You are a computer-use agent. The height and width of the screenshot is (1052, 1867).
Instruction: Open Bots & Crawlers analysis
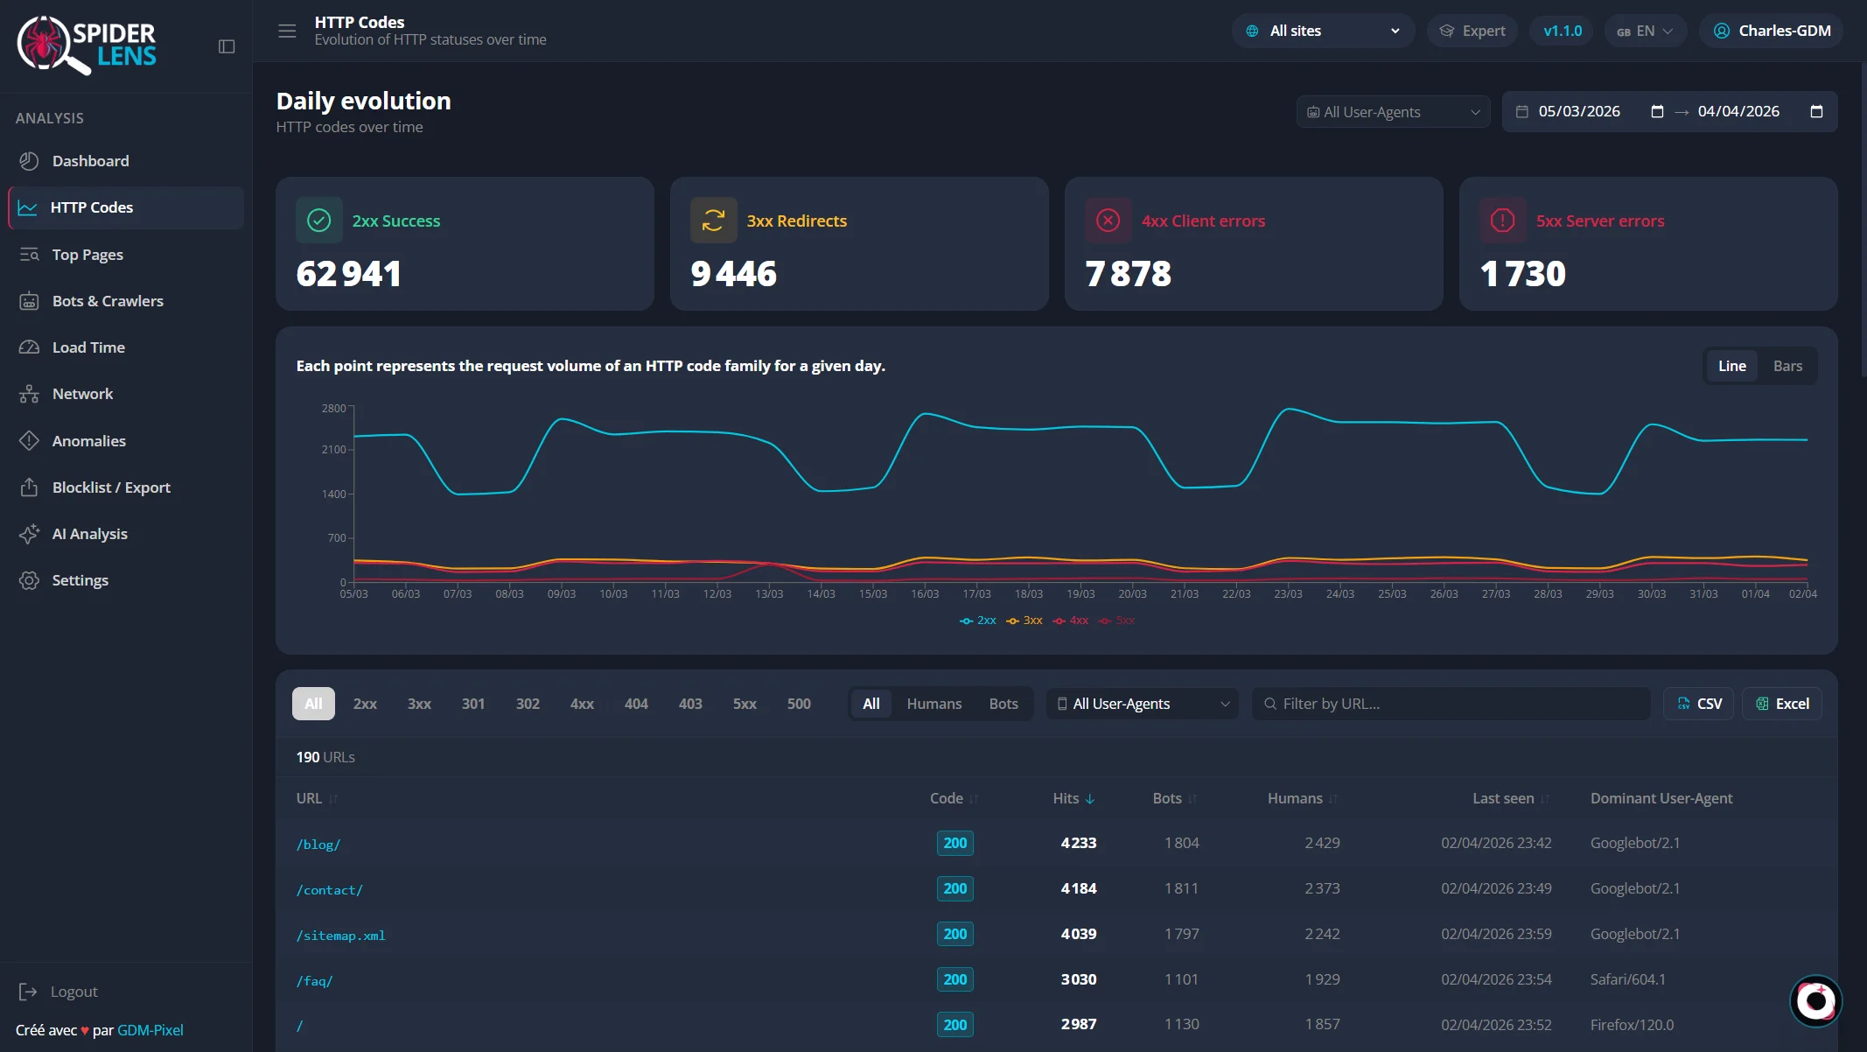click(x=28, y=300)
